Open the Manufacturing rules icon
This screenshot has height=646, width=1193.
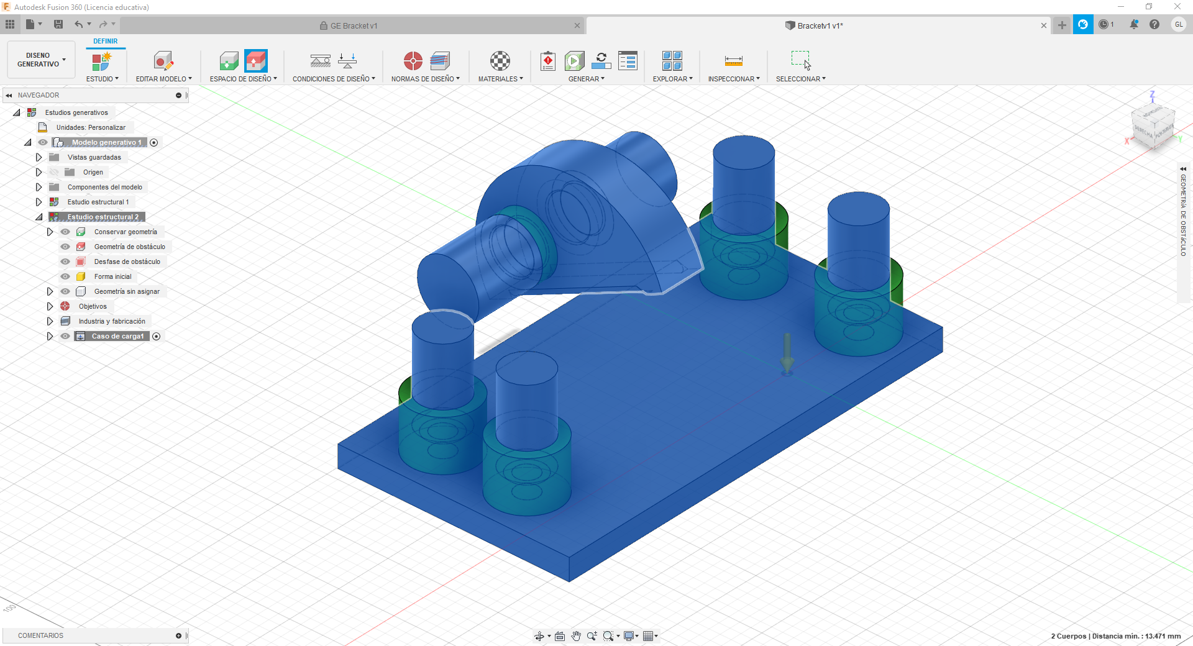click(x=440, y=61)
